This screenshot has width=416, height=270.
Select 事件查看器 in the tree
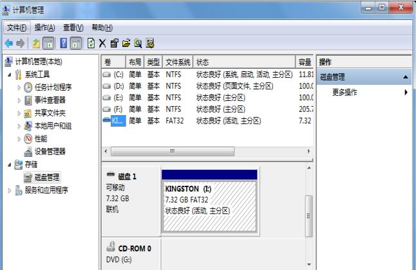point(50,100)
